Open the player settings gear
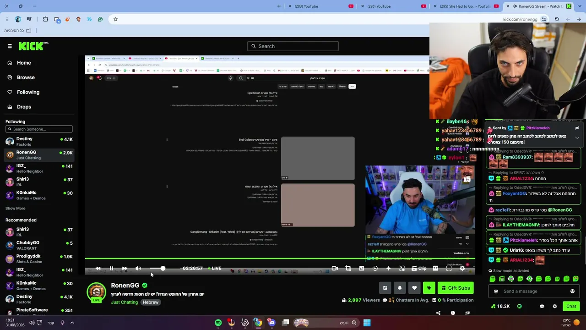586x330 pixels. click(462, 268)
